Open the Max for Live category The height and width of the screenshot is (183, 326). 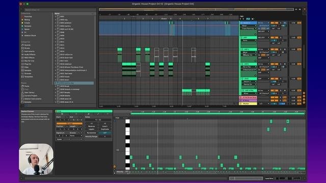pos(29,61)
